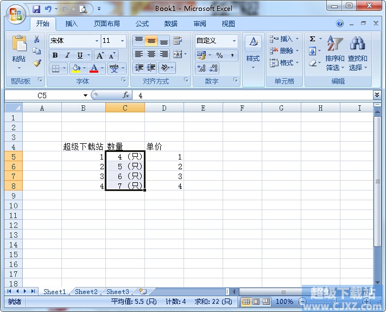Click the Cut scissors icon
This screenshot has width=386, height=312.
(x=37, y=39)
